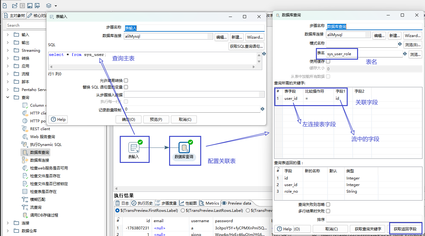The width and height of the screenshot is (425, 236).
Task: Click the open file folder icon
Action: point(14,6)
